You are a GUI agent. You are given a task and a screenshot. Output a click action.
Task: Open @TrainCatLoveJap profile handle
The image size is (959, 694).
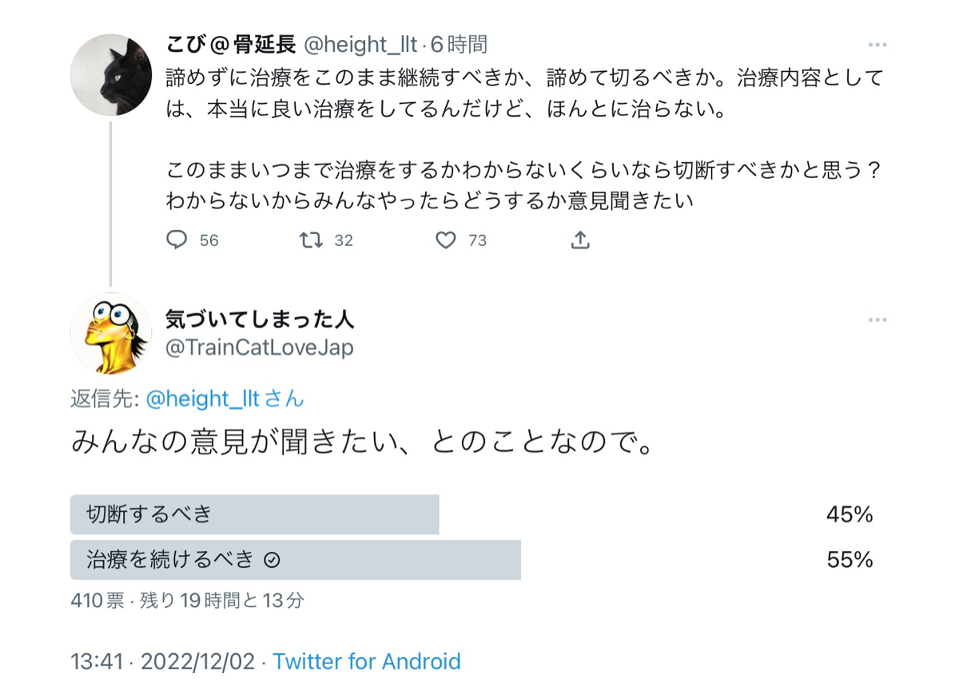coord(259,348)
